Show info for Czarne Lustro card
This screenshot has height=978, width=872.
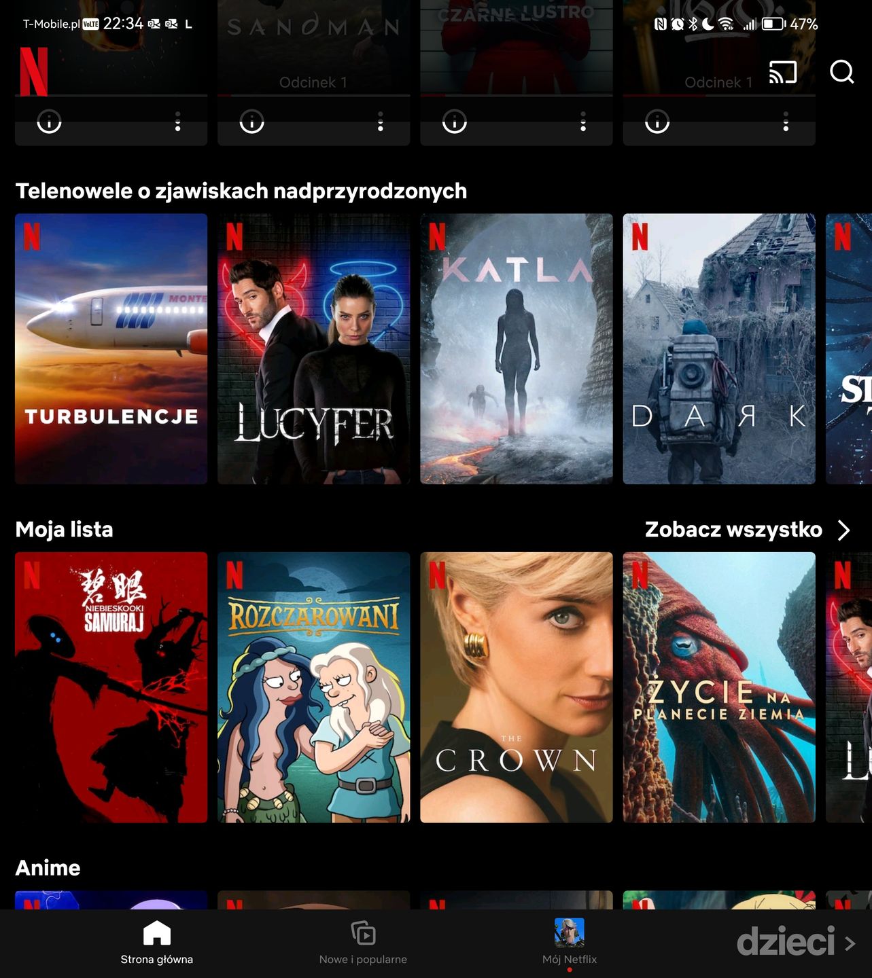(454, 122)
